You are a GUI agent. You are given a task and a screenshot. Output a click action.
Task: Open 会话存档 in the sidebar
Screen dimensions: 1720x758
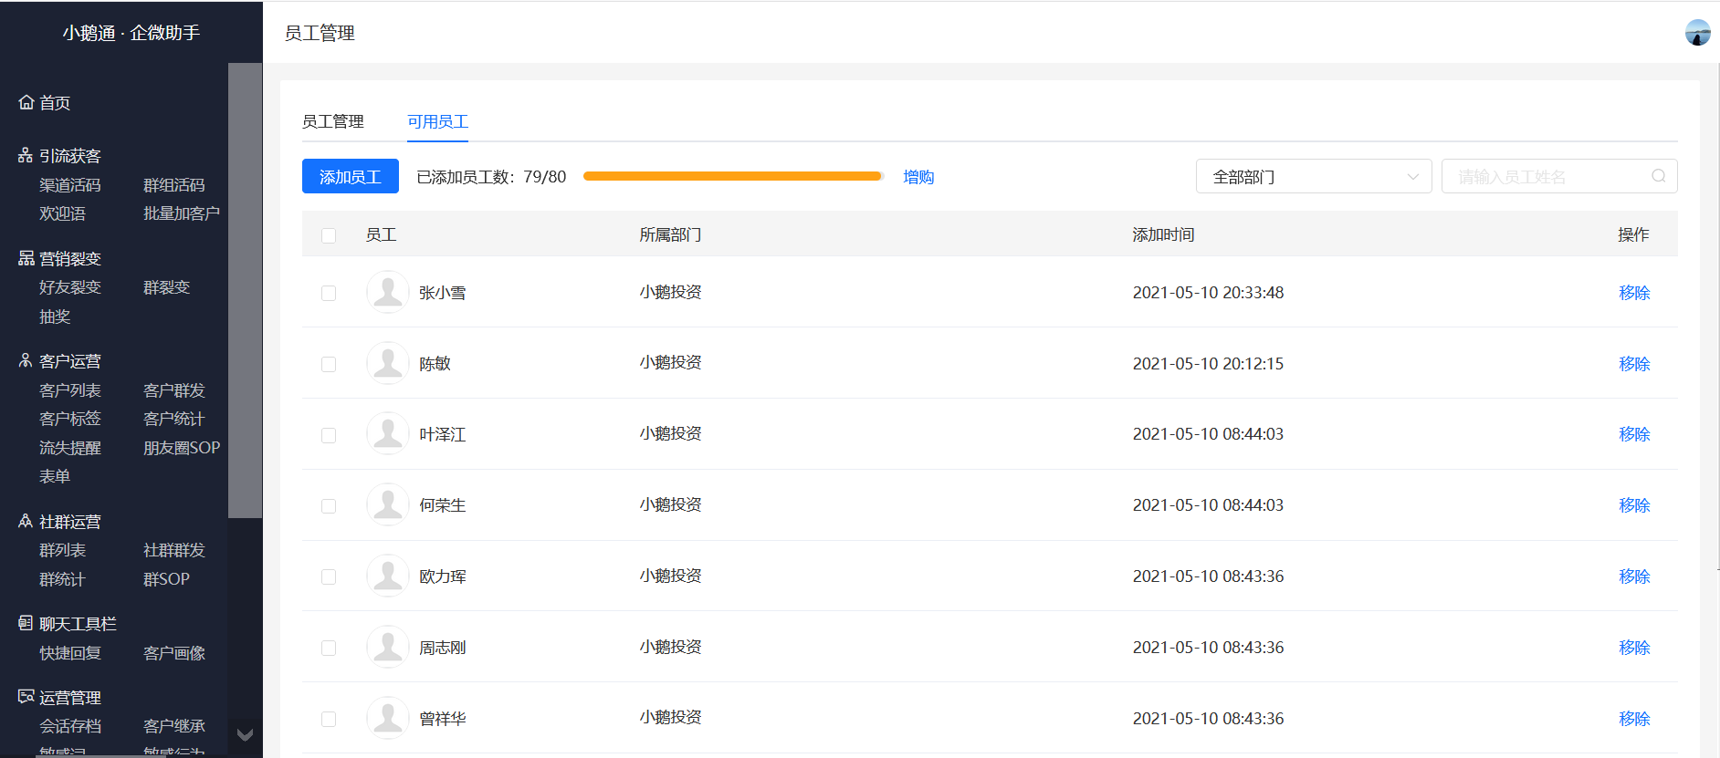70,726
